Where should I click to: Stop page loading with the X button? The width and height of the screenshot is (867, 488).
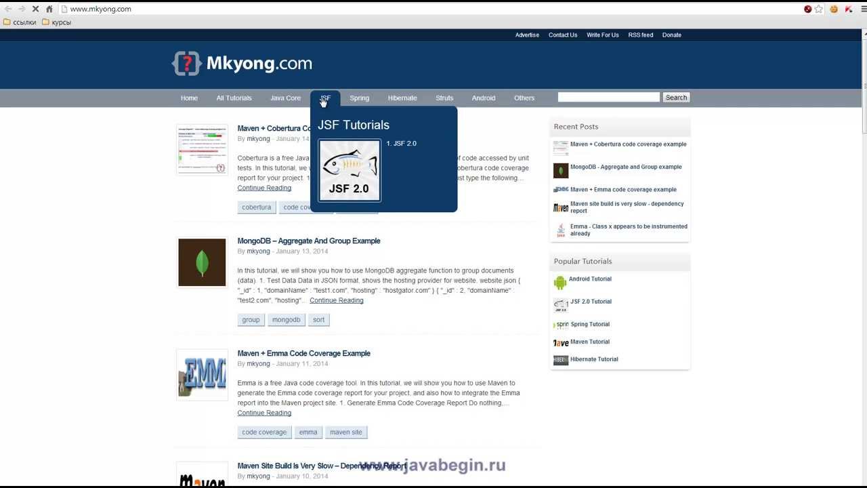coord(36,9)
